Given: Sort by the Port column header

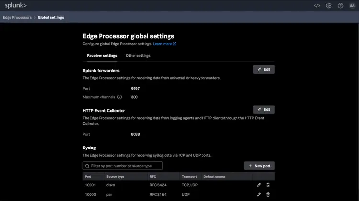Looking at the screenshot, I should coord(88,177).
